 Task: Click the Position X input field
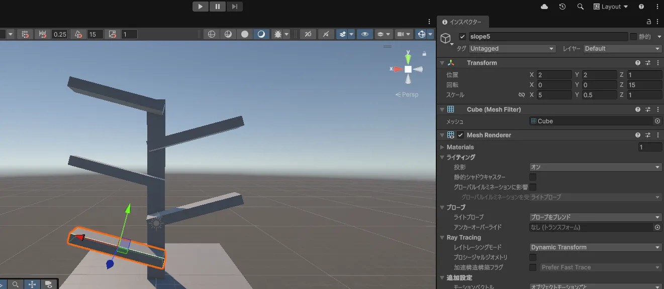[x=554, y=75]
